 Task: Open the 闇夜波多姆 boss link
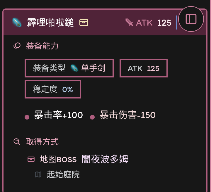(x=105, y=159)
